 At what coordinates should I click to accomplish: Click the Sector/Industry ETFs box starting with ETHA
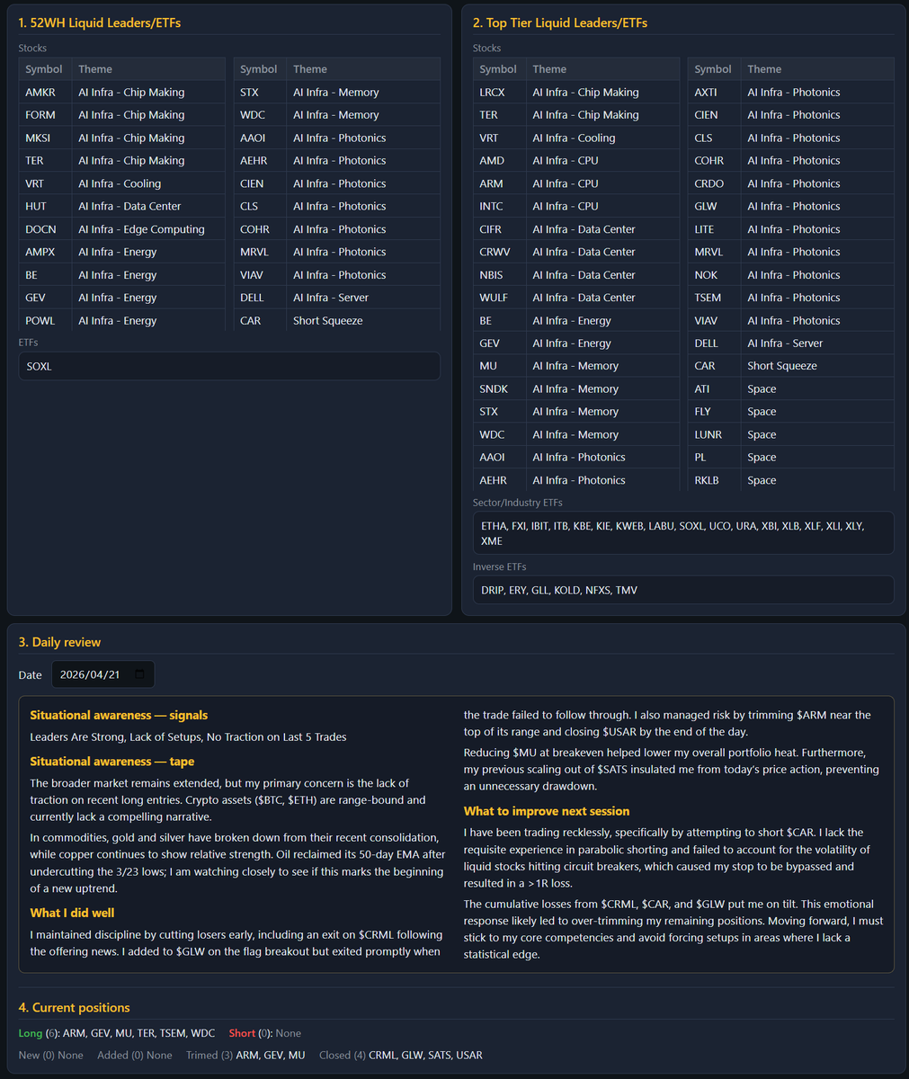point(683,533)
